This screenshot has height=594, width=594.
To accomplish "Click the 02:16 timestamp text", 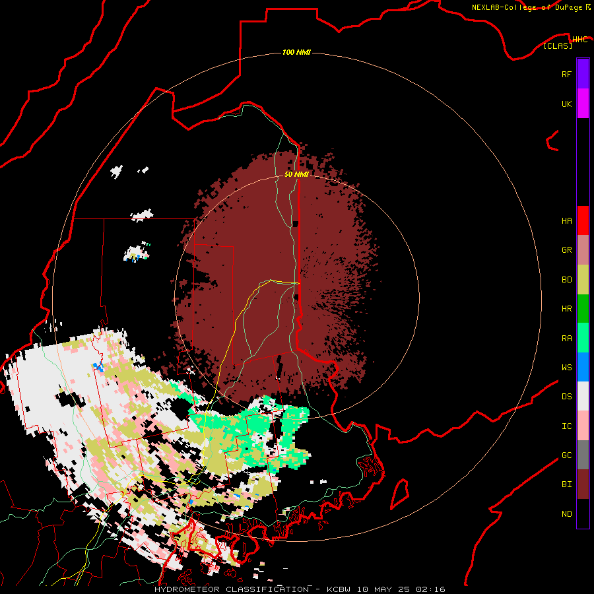I will pos(430,589).
